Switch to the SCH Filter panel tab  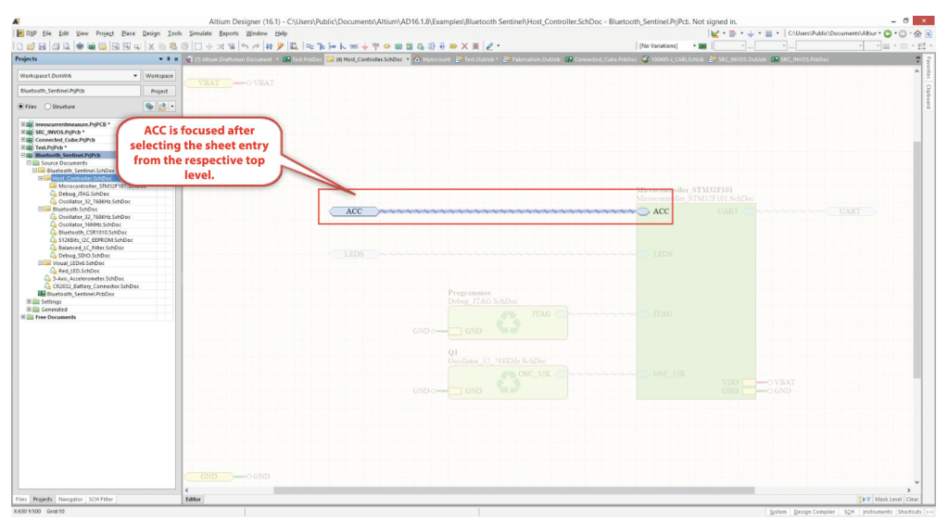pyautogui.click(x=101, y=500)
